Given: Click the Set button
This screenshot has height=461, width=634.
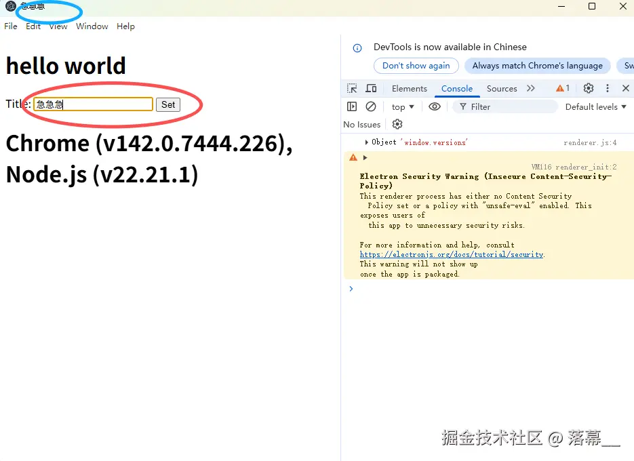Looking at the screenshot, I should pyautogui.click(x=167, y=104).
